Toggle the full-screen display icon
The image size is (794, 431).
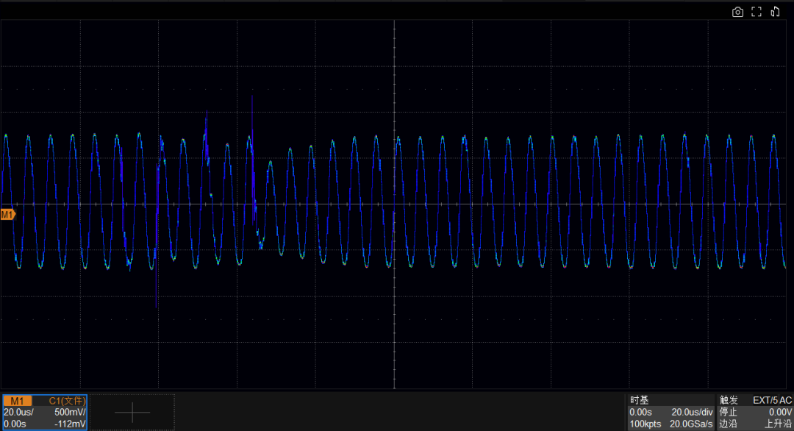click(756, 13)
